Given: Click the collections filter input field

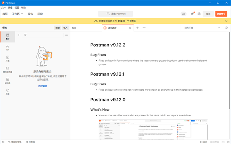Looking at the screenshot, I should pos(43,35).
